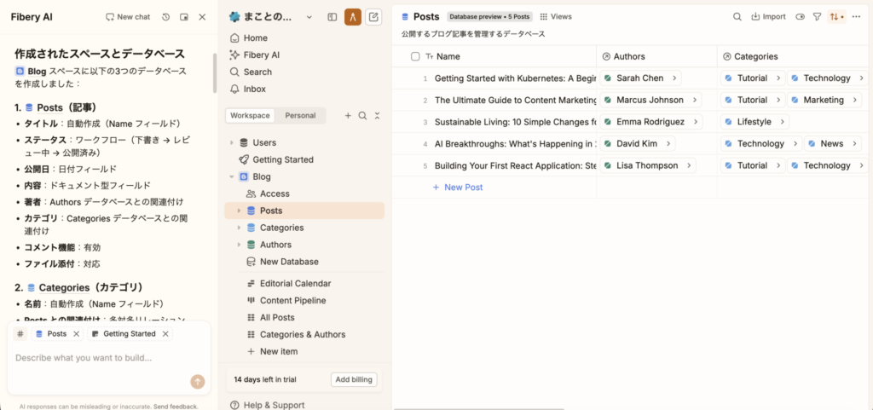This screenshot has width=873, height=410.
Task: Open the Lisa Thompson author chip
Action: pyautogui.click(x=648, y=165)
